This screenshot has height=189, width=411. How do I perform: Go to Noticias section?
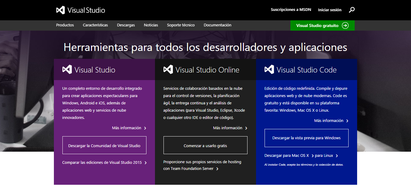(151, 25)
